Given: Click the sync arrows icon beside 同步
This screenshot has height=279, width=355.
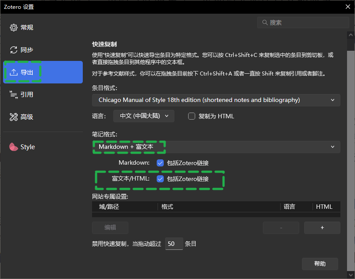Looking at the screenshot, I should (14, 50).
